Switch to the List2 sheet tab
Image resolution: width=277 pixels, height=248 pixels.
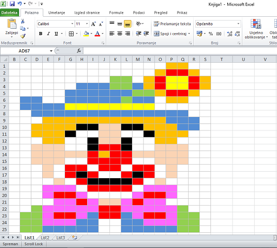[45, 238]
